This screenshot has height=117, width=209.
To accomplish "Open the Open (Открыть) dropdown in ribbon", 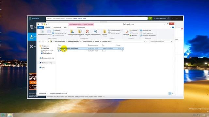I will click(134, 31).
